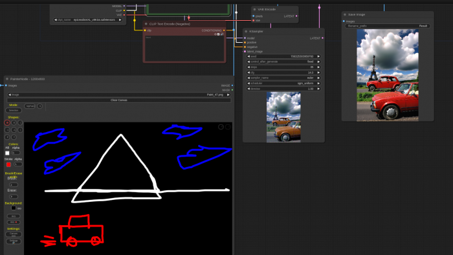Open the scheduler sgm_uniform dropdown

[x=283, y=83]
